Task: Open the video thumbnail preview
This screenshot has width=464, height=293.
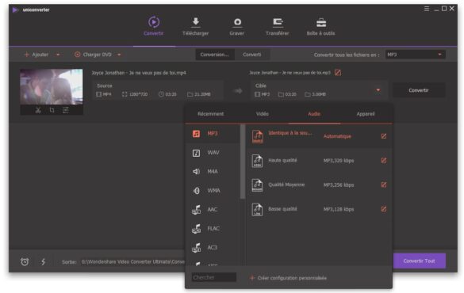Action: (52, 87)
